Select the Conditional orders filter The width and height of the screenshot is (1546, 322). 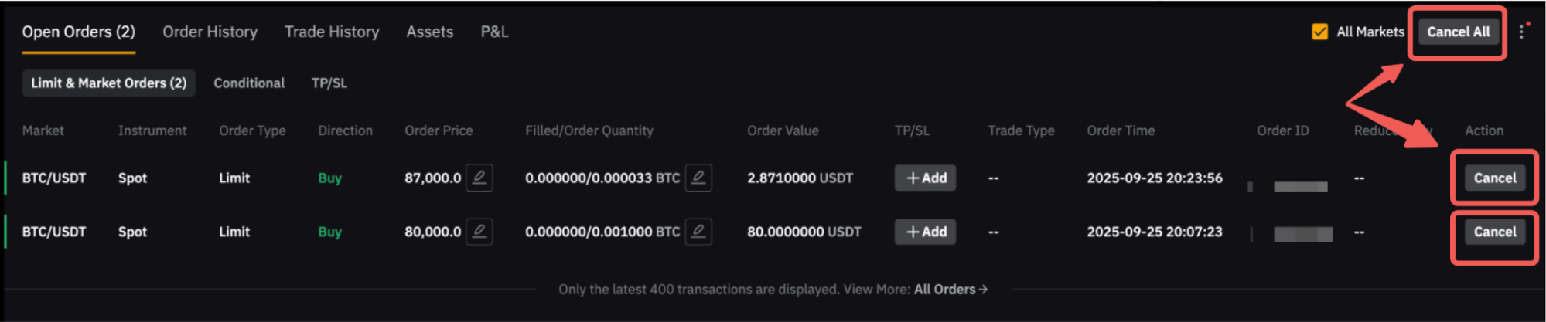(249, 83)
